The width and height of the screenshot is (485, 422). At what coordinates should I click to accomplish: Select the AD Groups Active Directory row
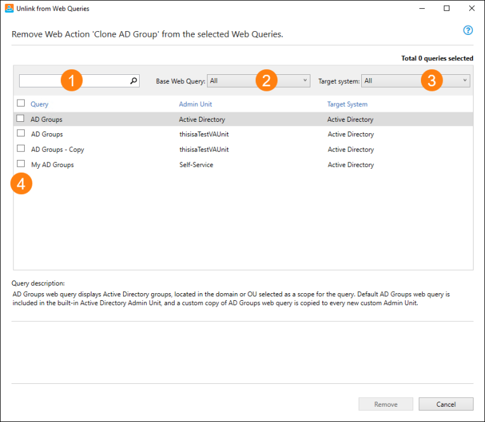coord(243,119)
